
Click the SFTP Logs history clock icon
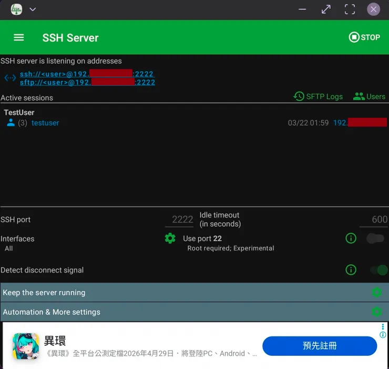click(299, 96)
